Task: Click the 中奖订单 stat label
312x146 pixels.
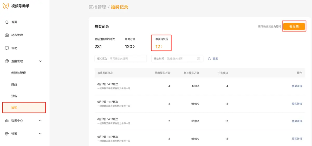Action: (x=130, y=39)
